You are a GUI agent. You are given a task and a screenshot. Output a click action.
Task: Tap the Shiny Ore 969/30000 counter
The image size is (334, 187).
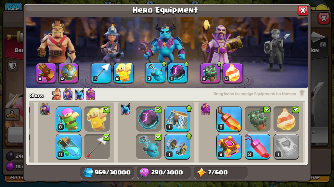click(107, 172)
